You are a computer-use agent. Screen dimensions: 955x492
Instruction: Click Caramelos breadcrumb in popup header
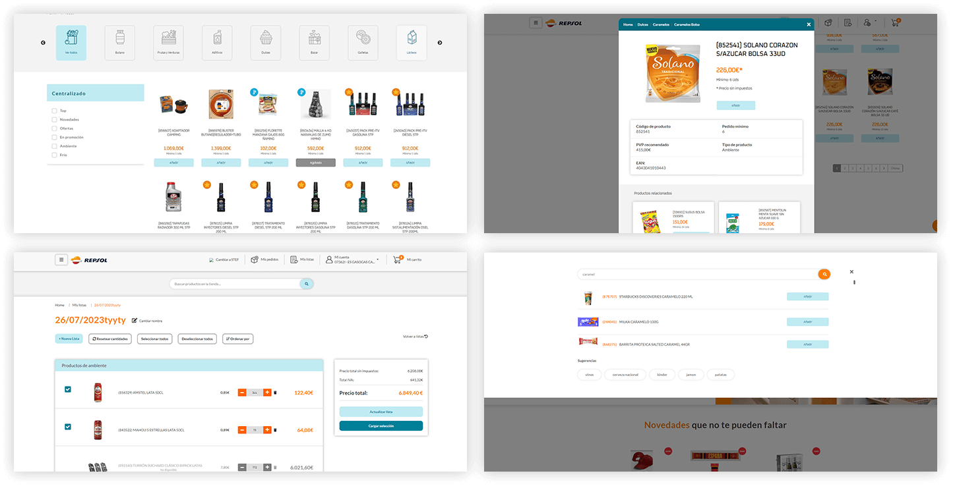tap(661, 24)
